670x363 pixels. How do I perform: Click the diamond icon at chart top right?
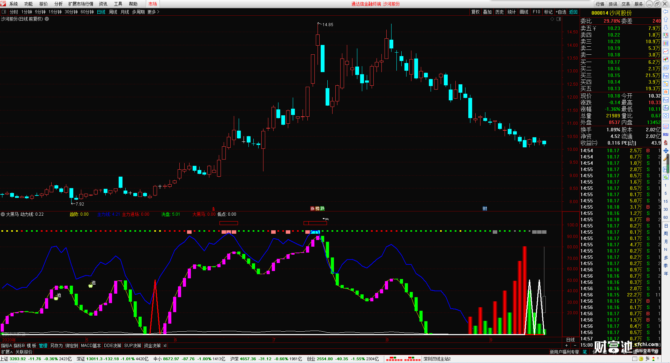tap(552, 19)
